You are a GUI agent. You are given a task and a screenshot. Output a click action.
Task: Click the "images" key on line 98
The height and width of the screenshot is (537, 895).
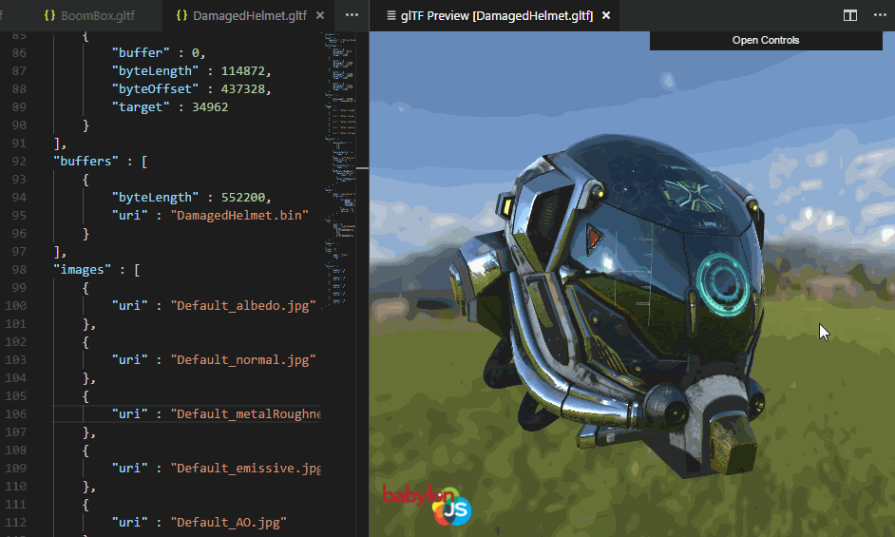[x=83, y=270]
